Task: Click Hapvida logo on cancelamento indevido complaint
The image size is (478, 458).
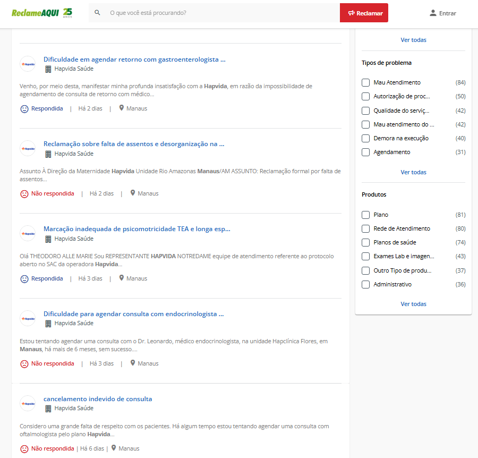Action: point(28,403)
